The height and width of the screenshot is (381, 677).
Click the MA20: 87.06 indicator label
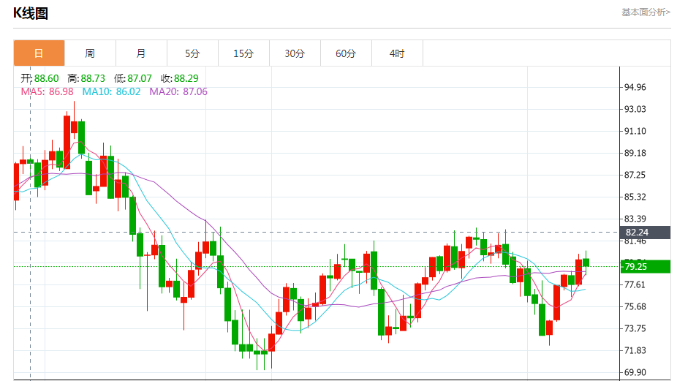pos(178,91)
